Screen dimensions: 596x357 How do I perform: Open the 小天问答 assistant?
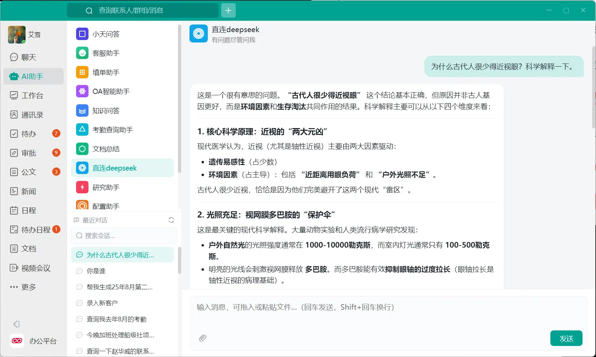tap(122, 34)
